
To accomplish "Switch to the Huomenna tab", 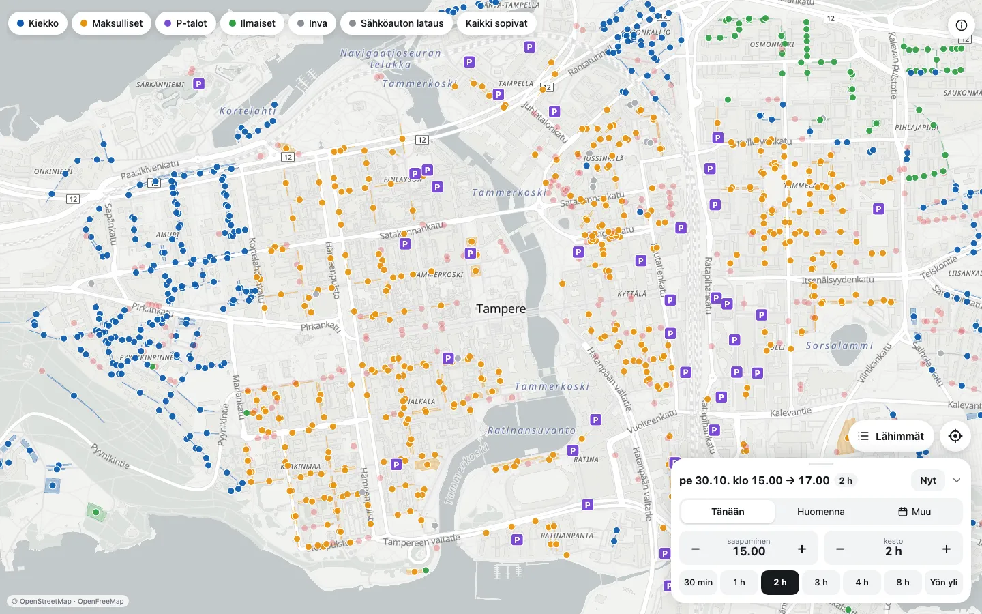I will click(821, 512).
